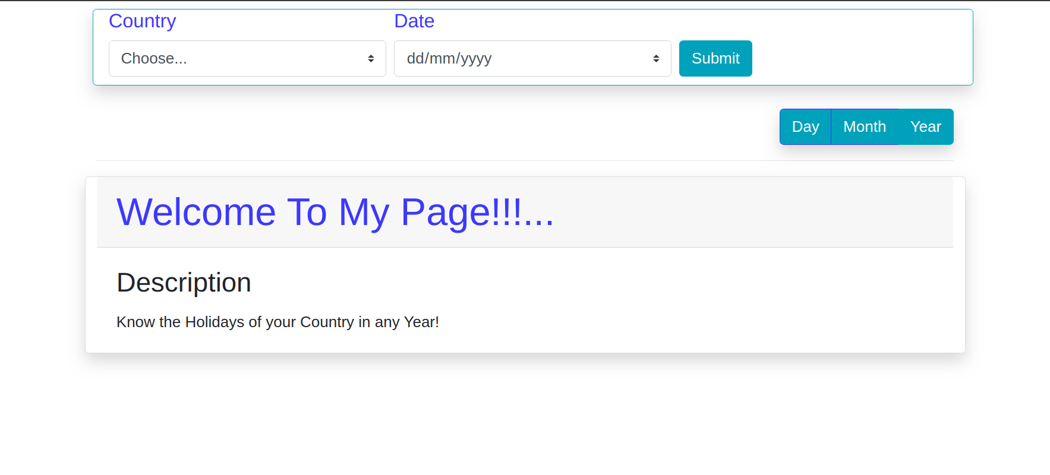Click the Description heading

pos(184,283)
